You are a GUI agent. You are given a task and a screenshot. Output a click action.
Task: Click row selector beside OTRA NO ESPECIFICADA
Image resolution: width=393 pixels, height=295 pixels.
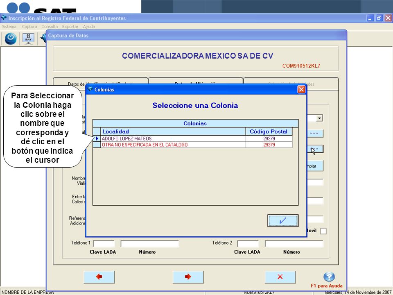[x=97, y=145]
